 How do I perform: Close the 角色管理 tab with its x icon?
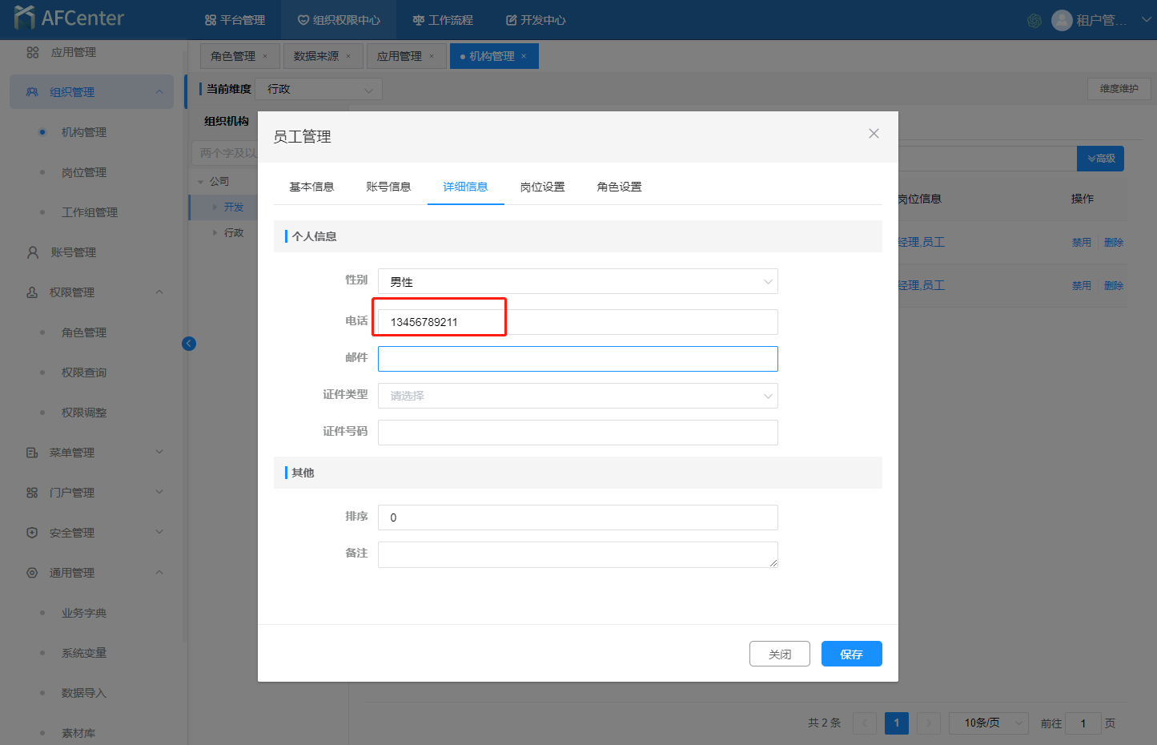click(x=265, y=56)
